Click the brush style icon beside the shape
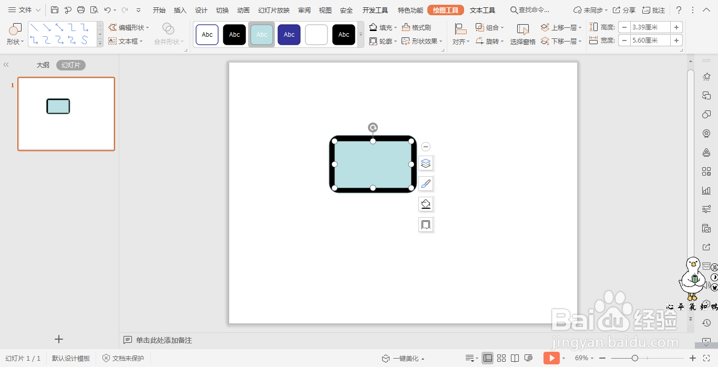The image size is (718, 367). tap(426, 183)
